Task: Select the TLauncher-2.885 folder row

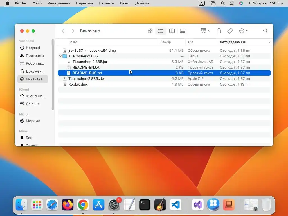Action: point(164,56)
